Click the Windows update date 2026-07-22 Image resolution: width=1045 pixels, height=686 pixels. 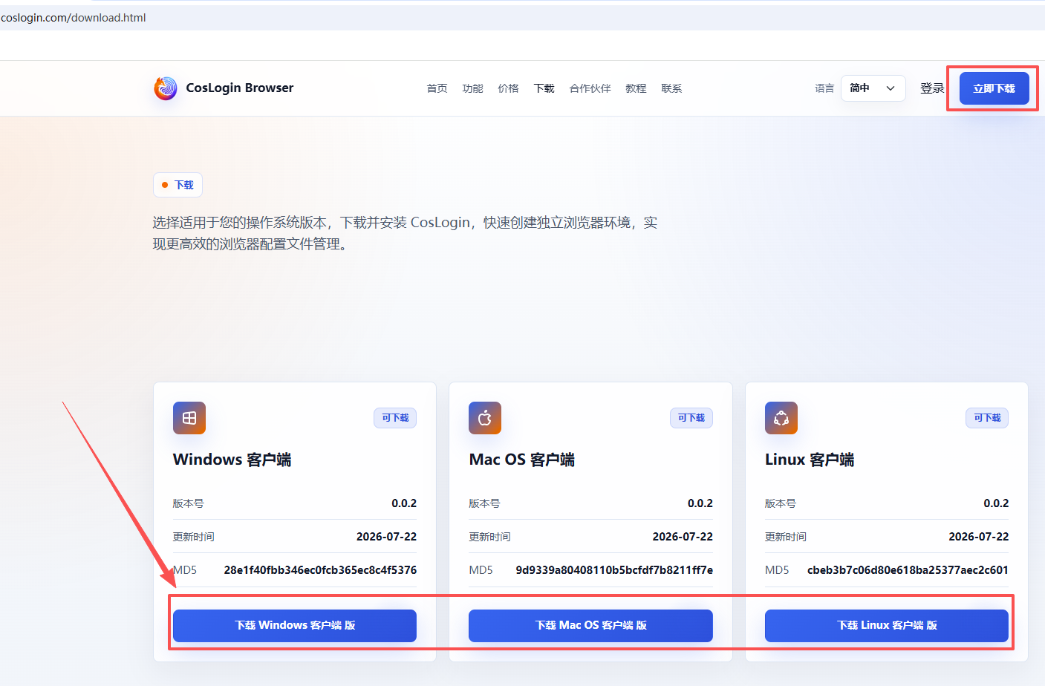386,537
